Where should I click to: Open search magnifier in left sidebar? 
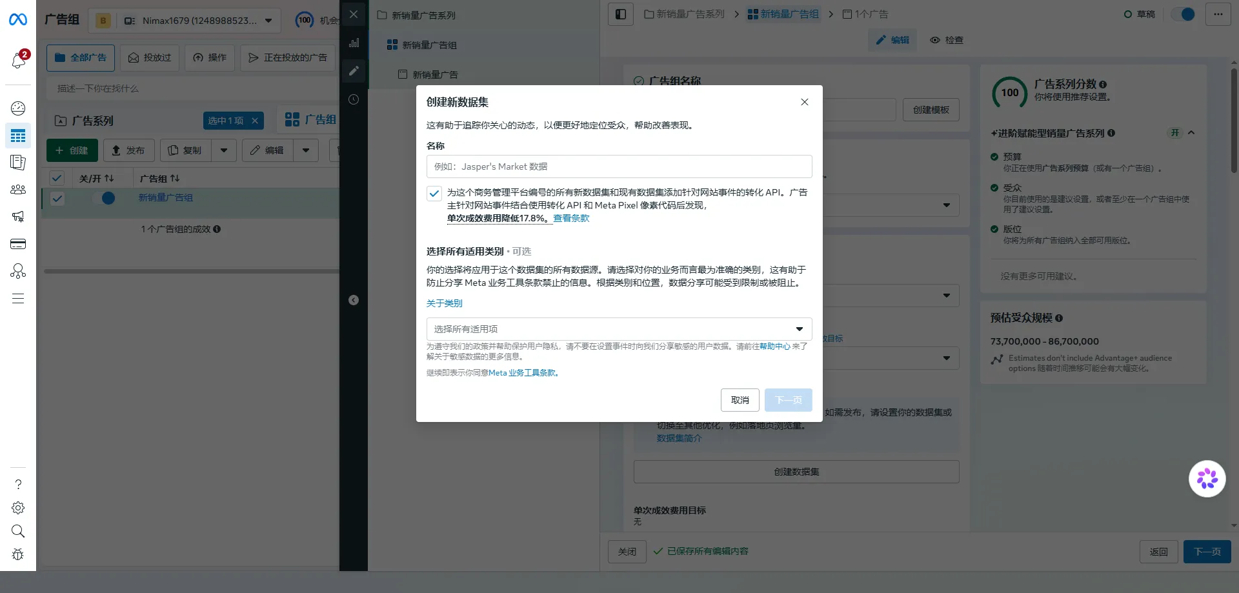tap(18, 531)
